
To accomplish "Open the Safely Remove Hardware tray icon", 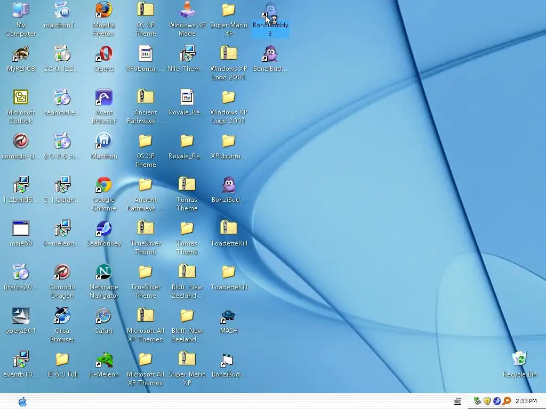I will click(x=477, y=401).
